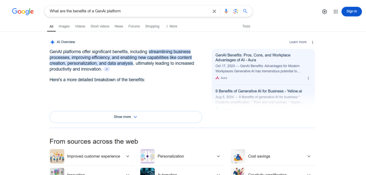Click the Google logo
Screen dimensions: 366x175
point(23,11)
